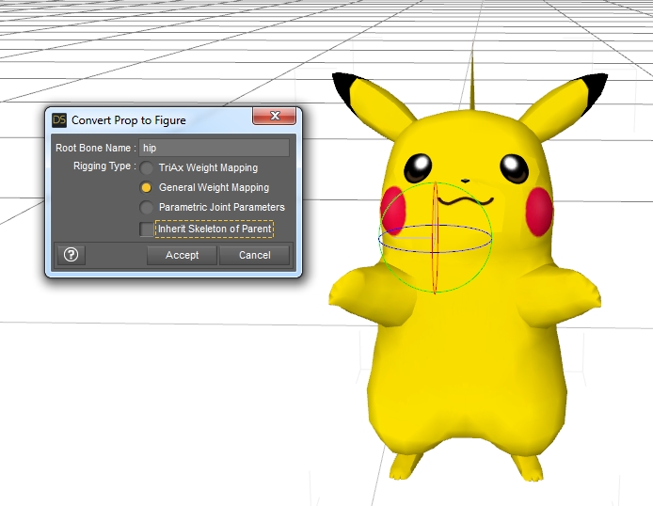Accept the Convert Prop to Figure dialog
This screenshot has height=506, width=653.
(182, 255)
